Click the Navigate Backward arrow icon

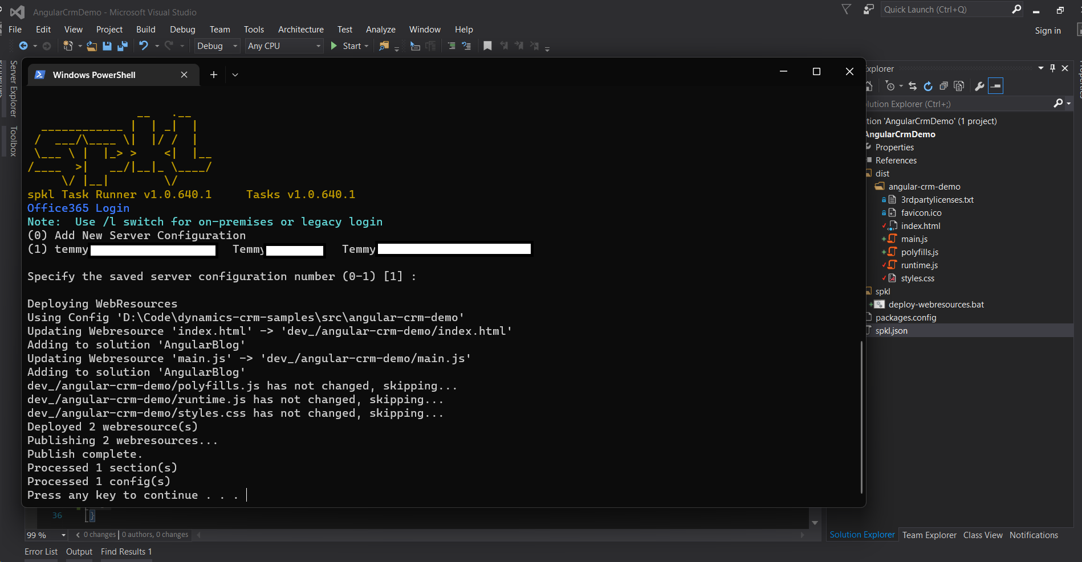23,46
